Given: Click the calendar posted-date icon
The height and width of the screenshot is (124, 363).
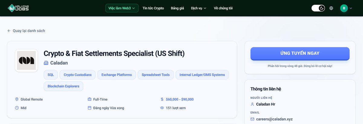Looking at the screenshot, I should [x=90, y=108].
